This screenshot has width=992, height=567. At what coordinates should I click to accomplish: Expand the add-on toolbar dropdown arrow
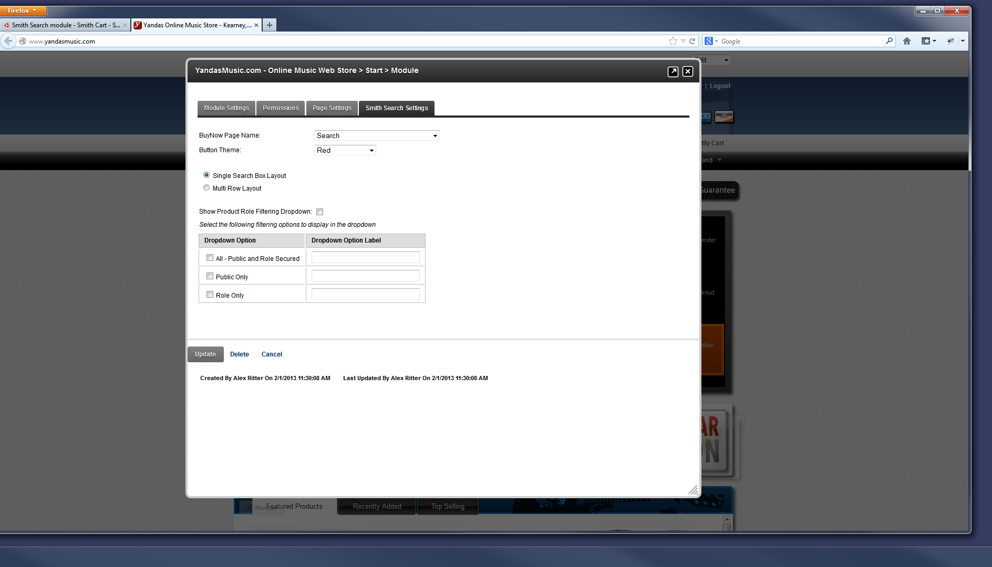(963, 41)
